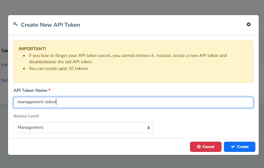This screenshot has height=168, width=264.
Task: Click the API Token Name input field
Action: pyautogui.click(x=133, y=102)
